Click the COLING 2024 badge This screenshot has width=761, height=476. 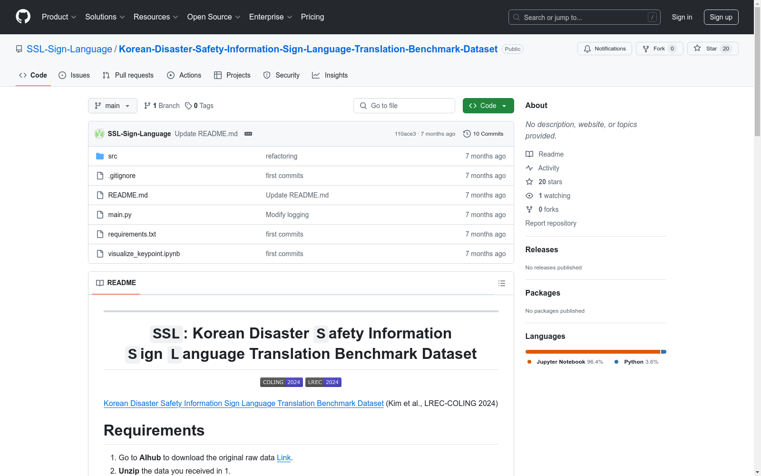click(281, 382)
